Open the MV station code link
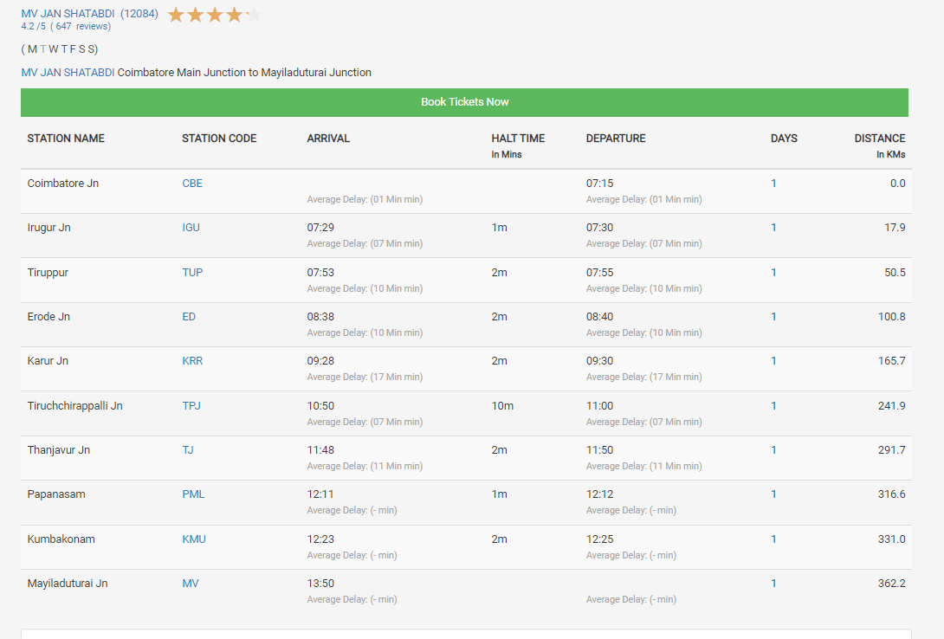944x639 pixels. pos(191,584)
